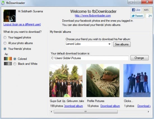Open the Clicks album thumbnail
The image size is (154, 119).
[x=137, y=81]
